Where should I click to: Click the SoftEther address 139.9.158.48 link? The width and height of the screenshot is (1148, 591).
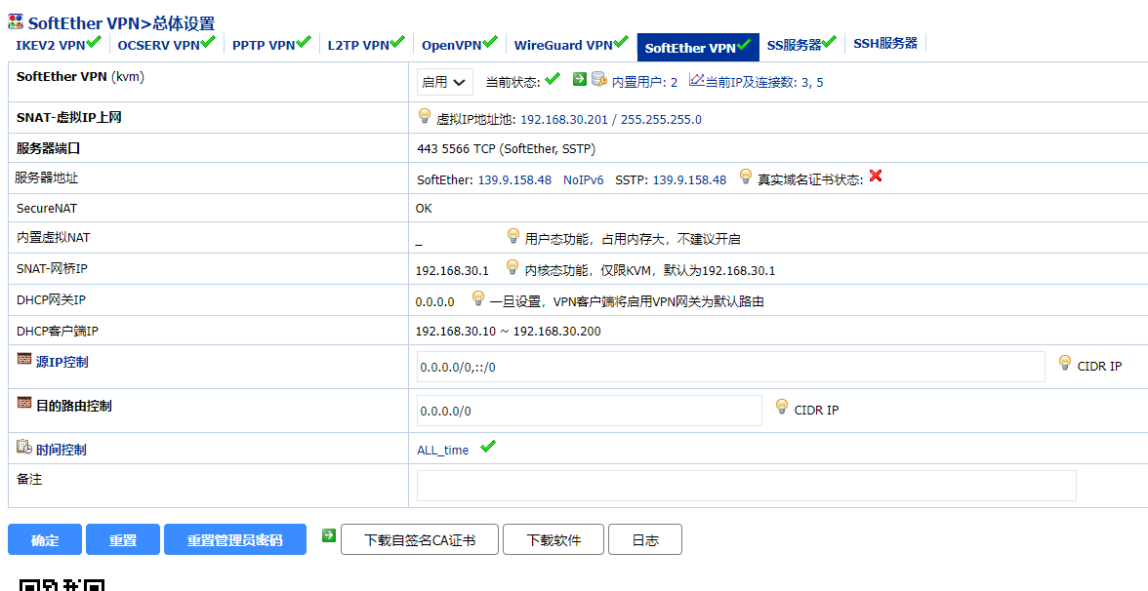[514, 179]
